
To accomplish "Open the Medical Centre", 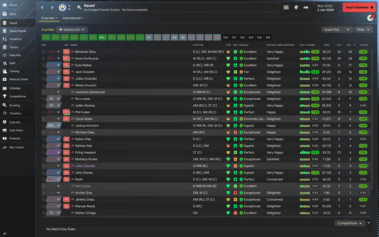I will (x=18, y=79).
